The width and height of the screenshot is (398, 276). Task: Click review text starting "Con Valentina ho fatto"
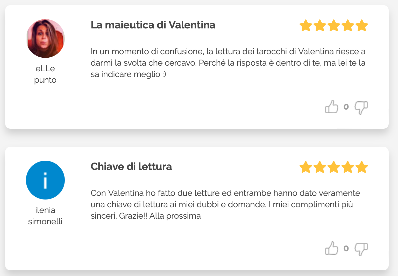point(225,204)
